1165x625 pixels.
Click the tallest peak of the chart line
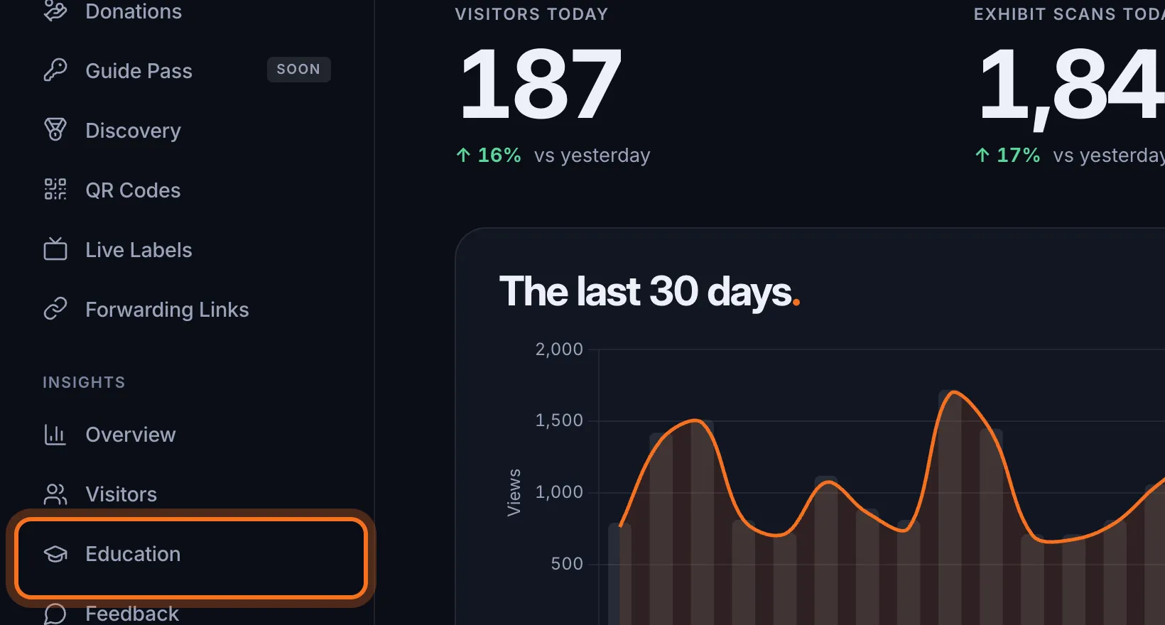tap(953, 392)
